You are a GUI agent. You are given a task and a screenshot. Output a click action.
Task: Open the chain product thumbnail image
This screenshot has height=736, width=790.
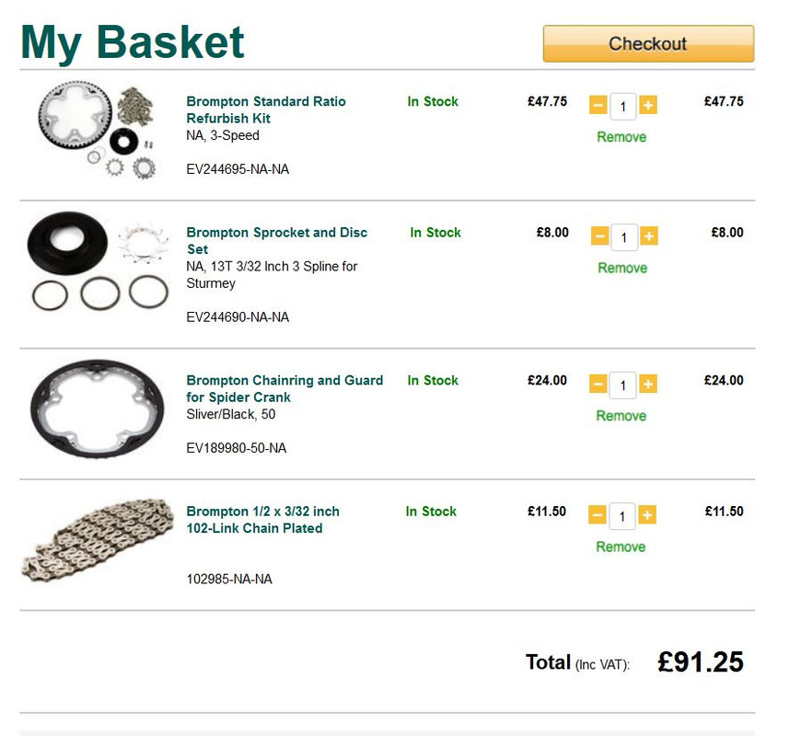pyautogui.click(x=98, y=540)
